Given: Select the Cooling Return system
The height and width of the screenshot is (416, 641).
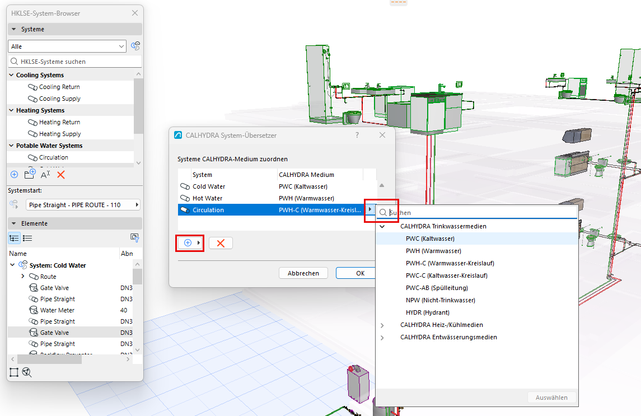Looking at the screenshot, I should [x=59, y=87].
